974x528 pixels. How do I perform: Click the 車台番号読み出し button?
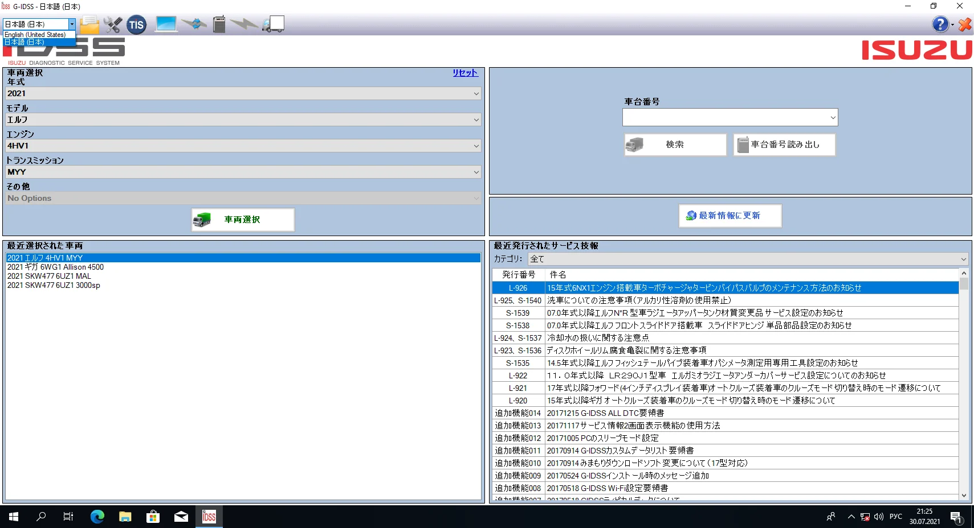784,145
